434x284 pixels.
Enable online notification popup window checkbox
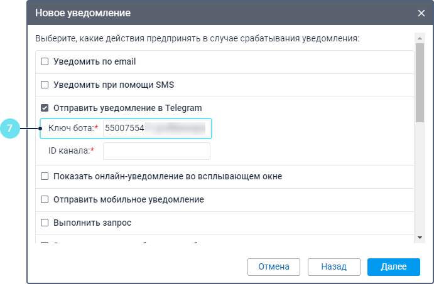(45, 176)
